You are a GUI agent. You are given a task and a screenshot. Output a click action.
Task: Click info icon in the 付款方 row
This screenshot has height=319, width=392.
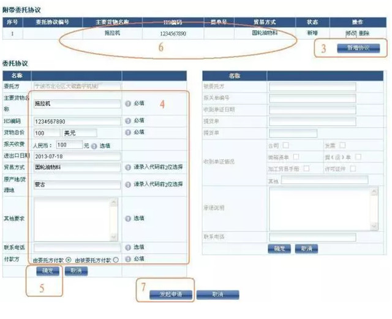click(129, 259)
